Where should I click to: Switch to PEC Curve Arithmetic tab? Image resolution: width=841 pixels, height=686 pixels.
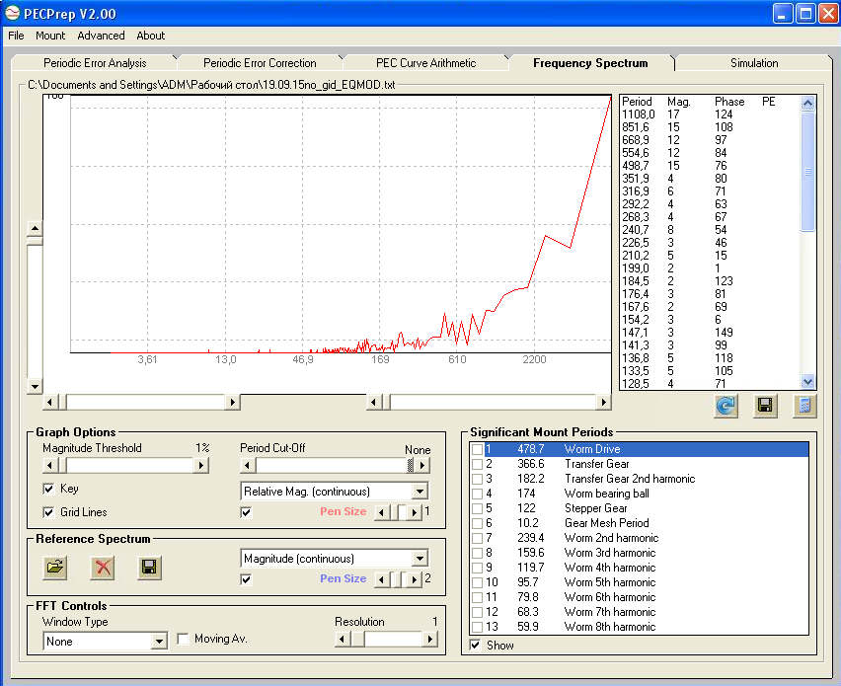point(425,63)
